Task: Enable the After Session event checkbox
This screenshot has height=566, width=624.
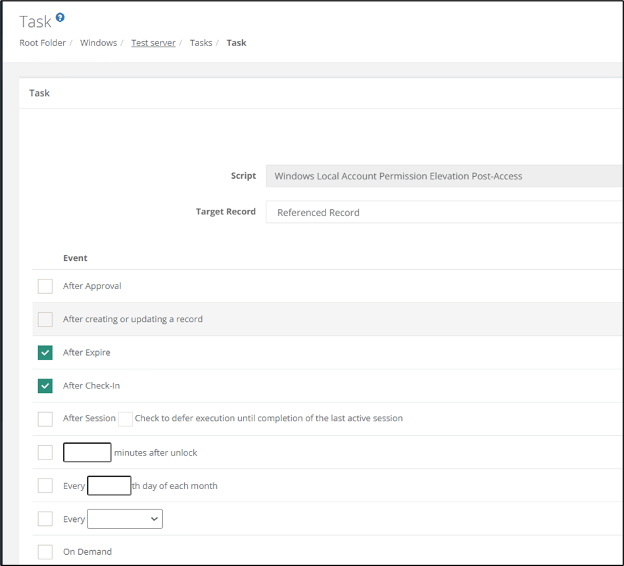Action: (x=45, y=419)
